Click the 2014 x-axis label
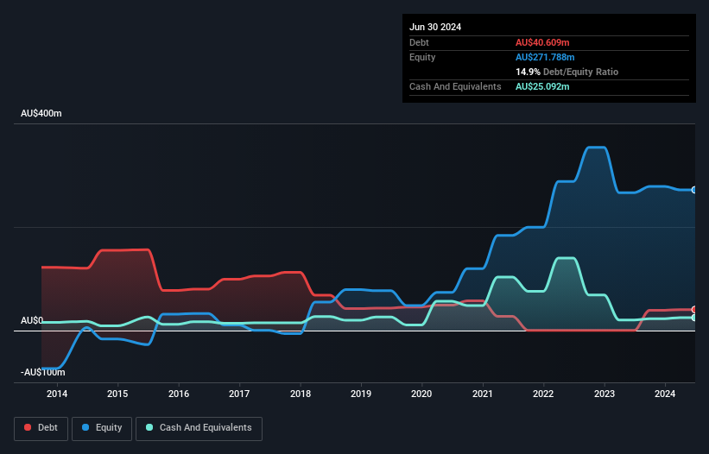The image size is (709, 454). click(57, 394)
